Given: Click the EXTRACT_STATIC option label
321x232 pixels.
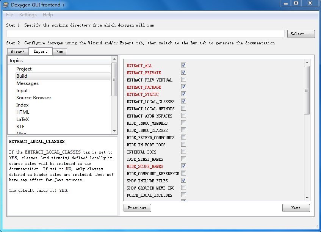Looking at the screenshot, I should pos(142,94).
